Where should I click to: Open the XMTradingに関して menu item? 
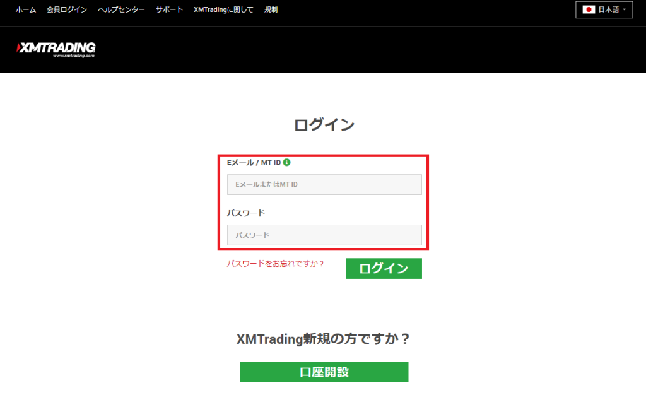coord(224,9)
